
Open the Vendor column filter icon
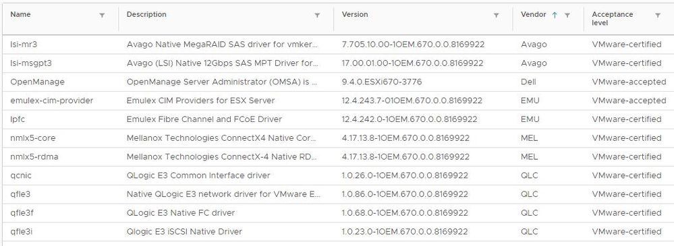click(567, 15)
